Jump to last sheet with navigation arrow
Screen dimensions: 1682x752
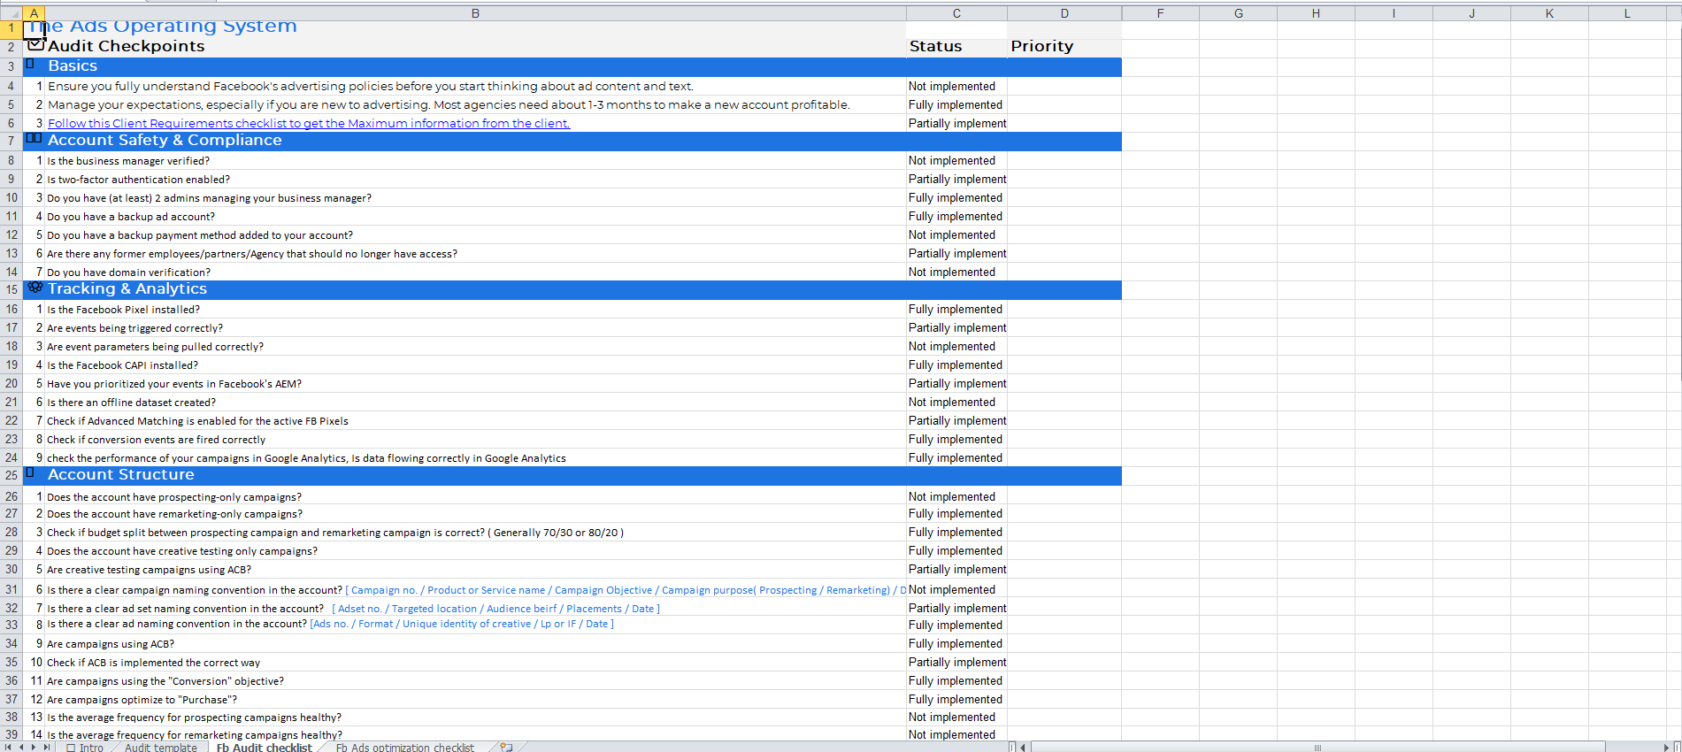tap(46, 747)
